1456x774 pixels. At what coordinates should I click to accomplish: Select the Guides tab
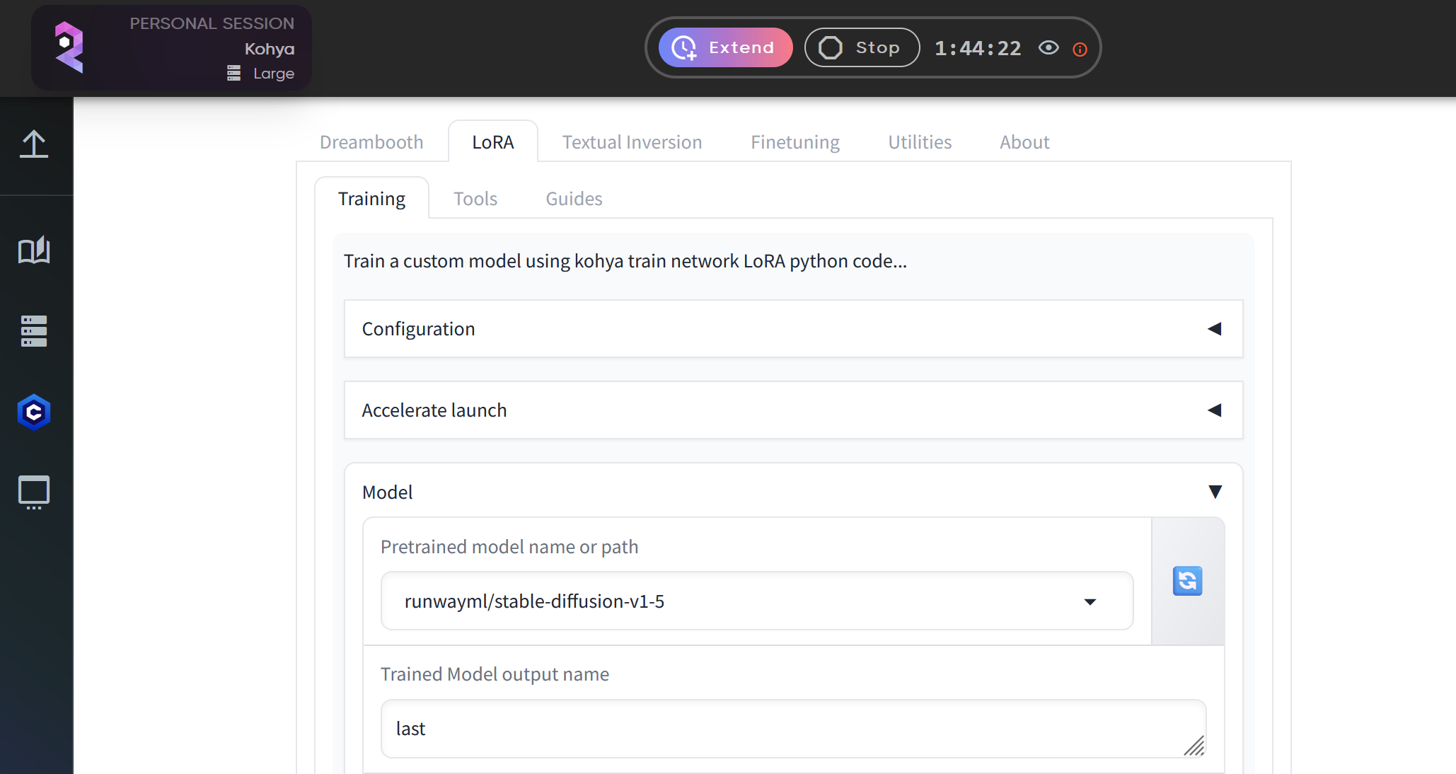(573, 198)
